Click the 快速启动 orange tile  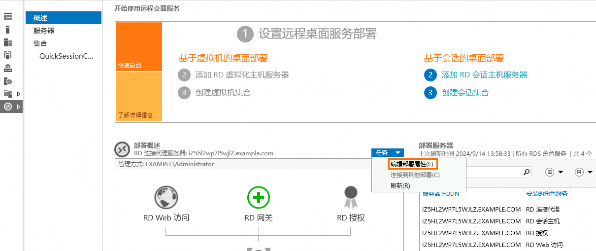[x=139, y=47]
